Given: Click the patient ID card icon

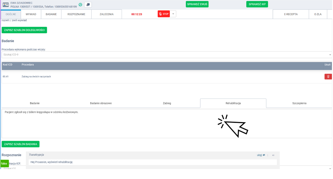Looking at the screenshot, I should [x=6, y=5].
